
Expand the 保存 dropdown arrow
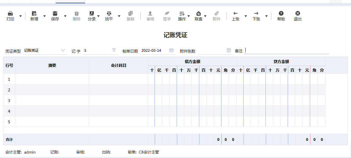[x=65, y=16]
